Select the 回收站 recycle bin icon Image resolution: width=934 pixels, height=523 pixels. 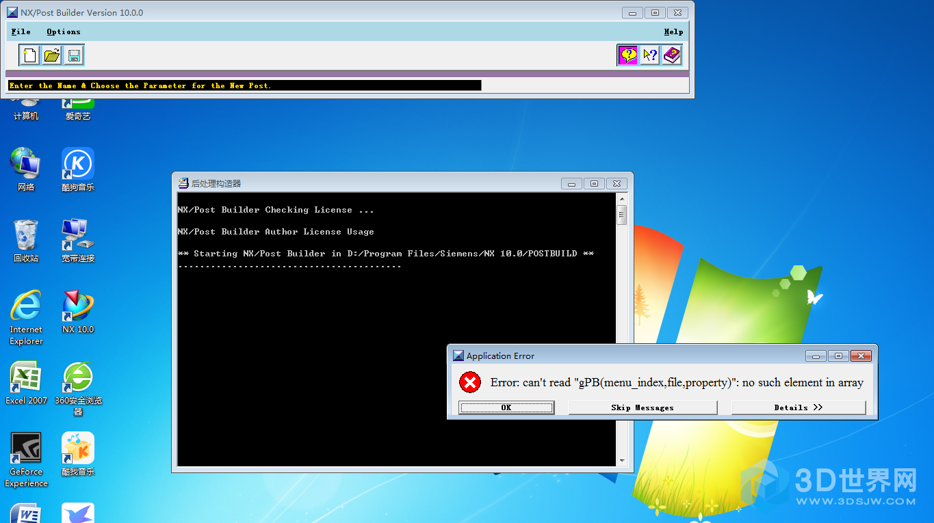tap(26, 241)
